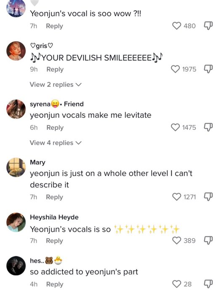Toggle heart on hes.. comment with 28 likes
The height and width of the screenshot is (295, 221).
177,284
